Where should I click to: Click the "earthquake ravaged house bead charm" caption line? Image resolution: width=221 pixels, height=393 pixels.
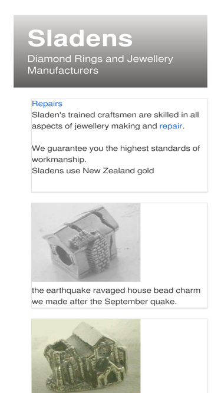click(116, 290)
